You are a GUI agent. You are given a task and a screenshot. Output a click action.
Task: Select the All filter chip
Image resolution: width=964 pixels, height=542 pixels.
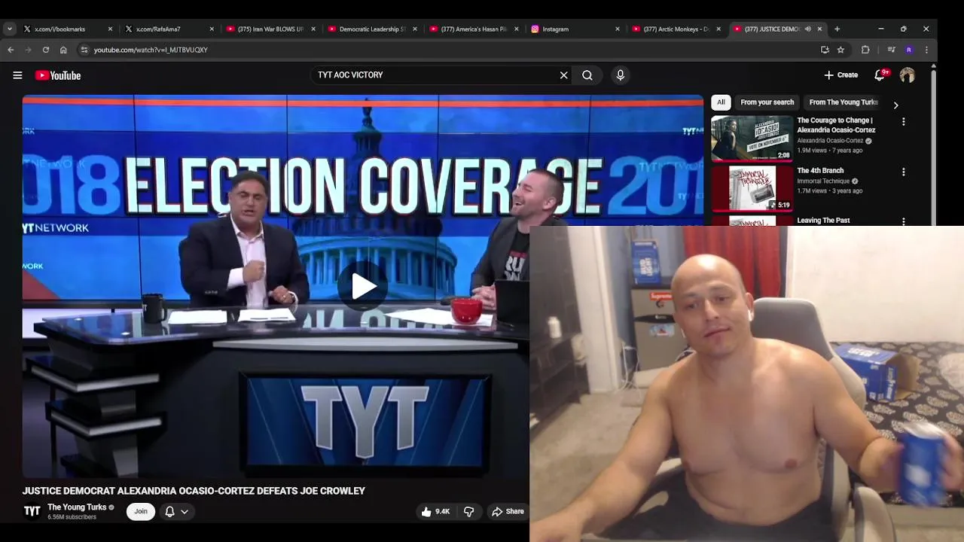click(x=721, y=102)
